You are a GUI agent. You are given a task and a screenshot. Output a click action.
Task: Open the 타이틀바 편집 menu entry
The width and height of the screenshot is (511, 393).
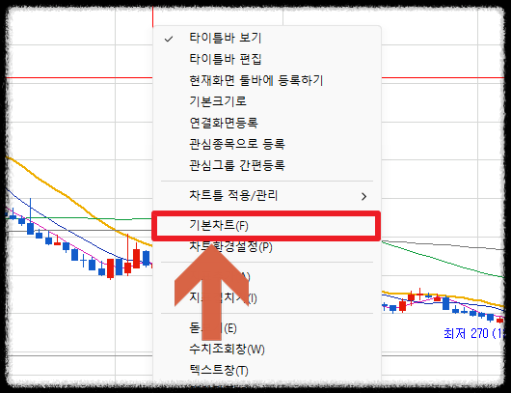click(x=266, y=59)
